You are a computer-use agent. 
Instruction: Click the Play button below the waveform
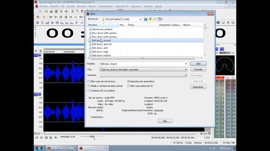(51, 138)
